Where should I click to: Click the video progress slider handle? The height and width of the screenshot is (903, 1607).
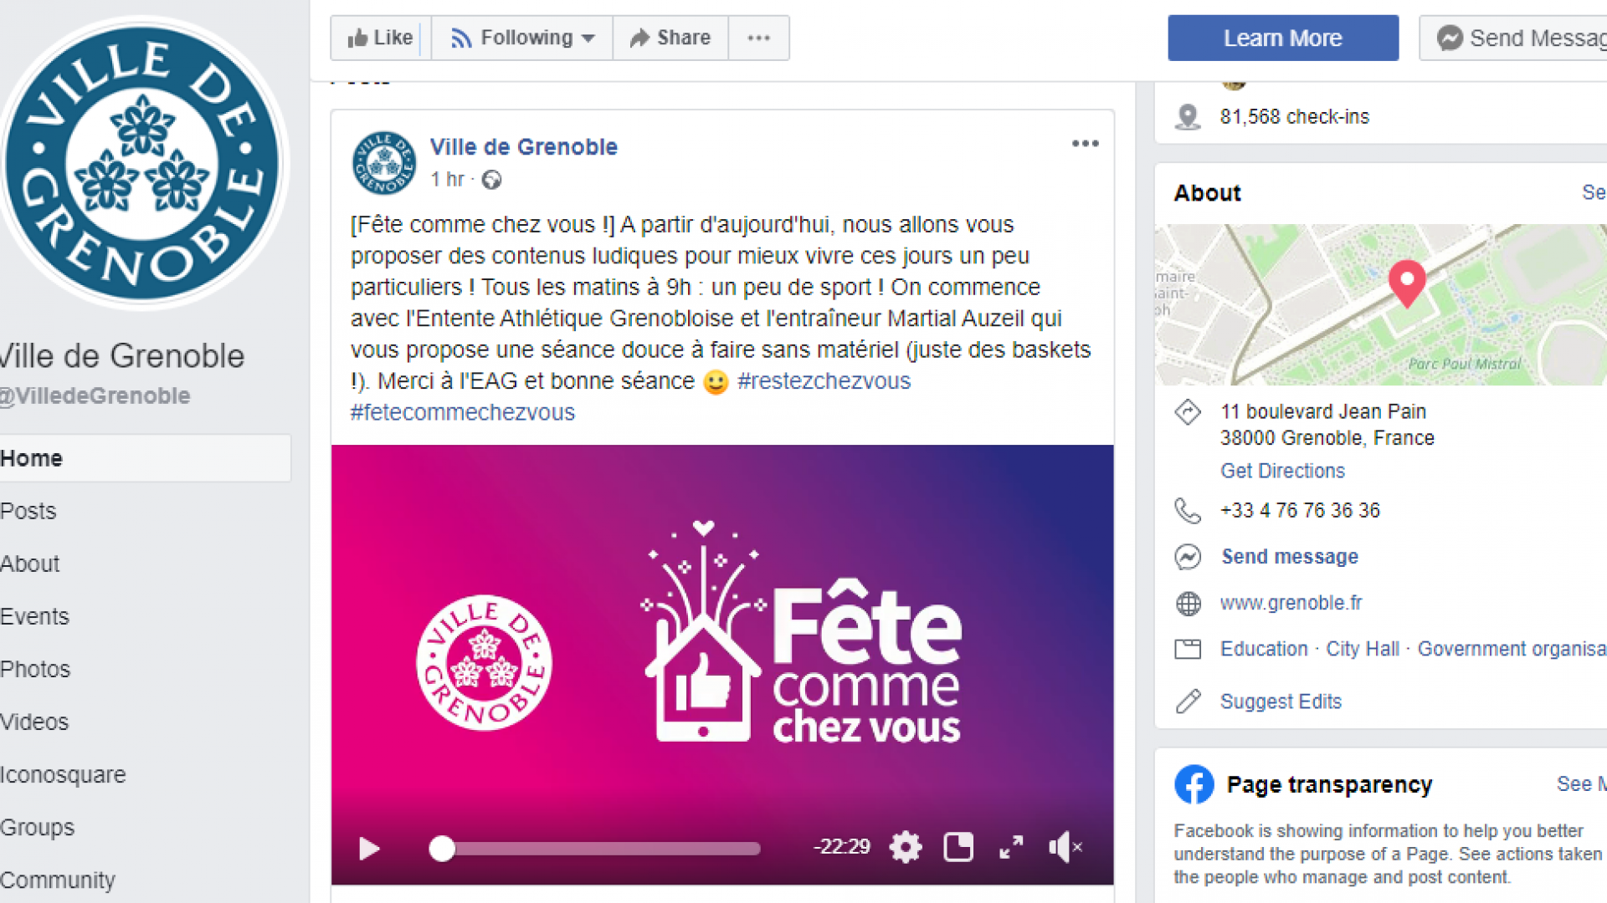point(442,849)
